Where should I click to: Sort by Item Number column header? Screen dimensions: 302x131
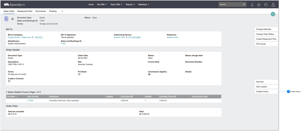[x=33, y=96]
